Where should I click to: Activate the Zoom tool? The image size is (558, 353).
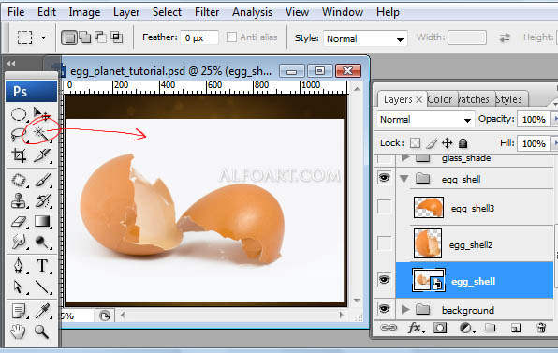pyautogui.click(x=41, y=331)
